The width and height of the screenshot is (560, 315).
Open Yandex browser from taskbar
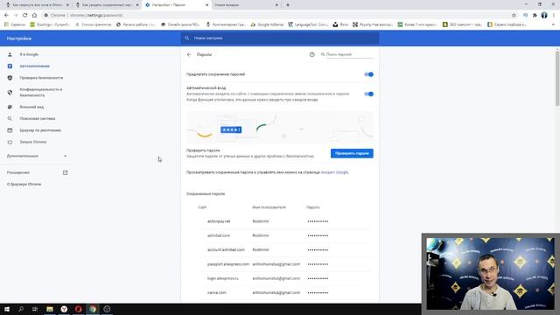pyautogui.click(x=64, y=309)
